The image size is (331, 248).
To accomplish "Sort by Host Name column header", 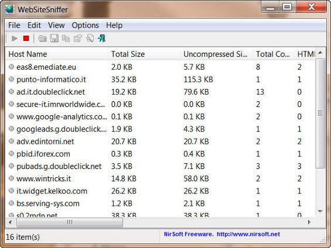I will tap(57, 54).
